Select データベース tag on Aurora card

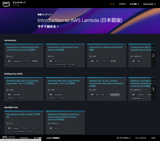click(x=109, y=61)
